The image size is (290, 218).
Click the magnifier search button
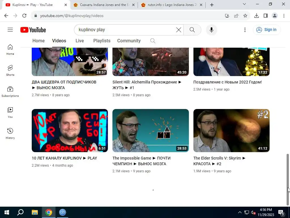[x=192, y=30]
